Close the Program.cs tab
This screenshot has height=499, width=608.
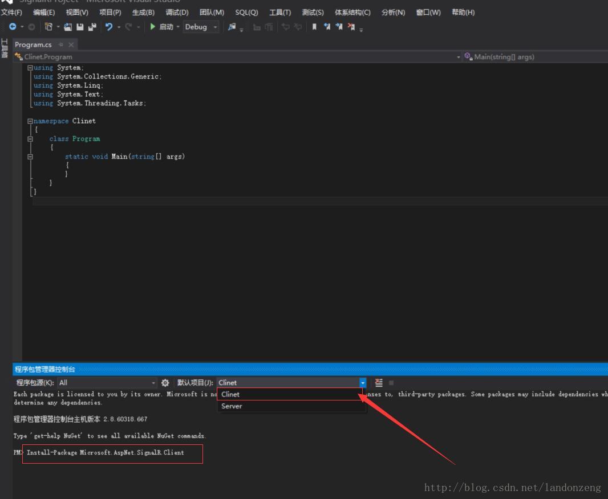click(71, 44)
